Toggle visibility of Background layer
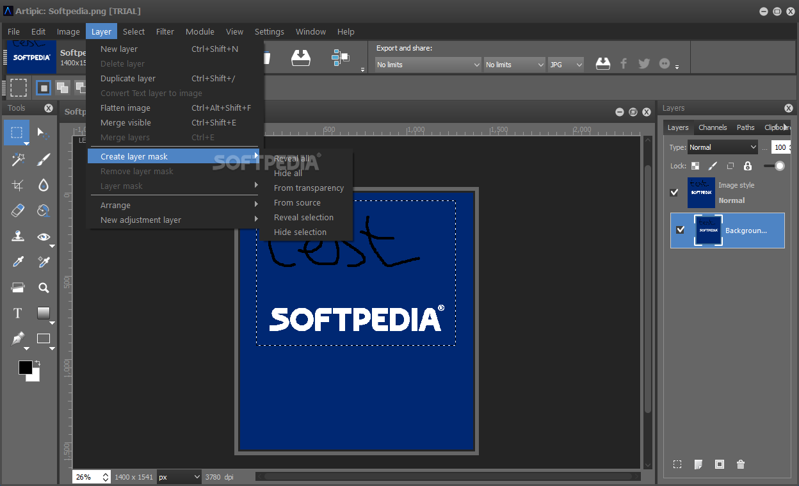 pyautogui.click(x=680, y=230)
